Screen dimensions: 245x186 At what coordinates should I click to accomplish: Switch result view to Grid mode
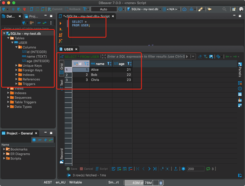pos(61,68)
